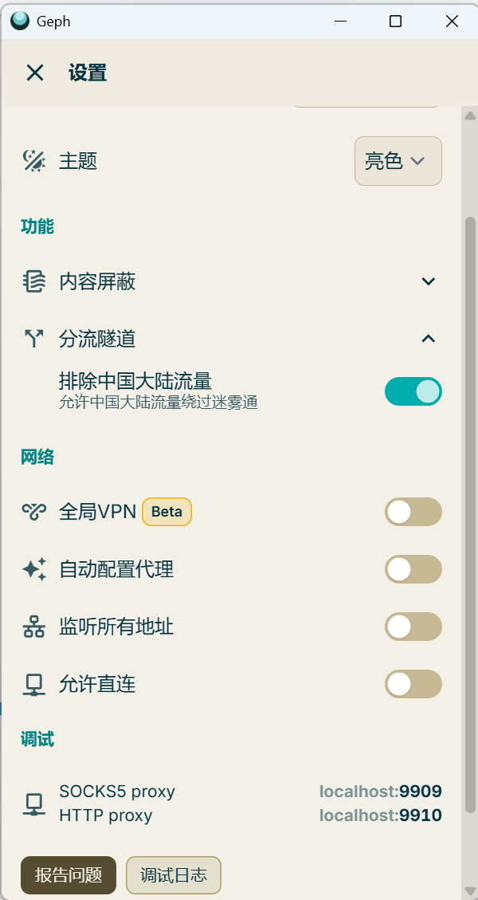
Task: Turn on the 自动配置代理 switch
Action: [x=413, y=569]
